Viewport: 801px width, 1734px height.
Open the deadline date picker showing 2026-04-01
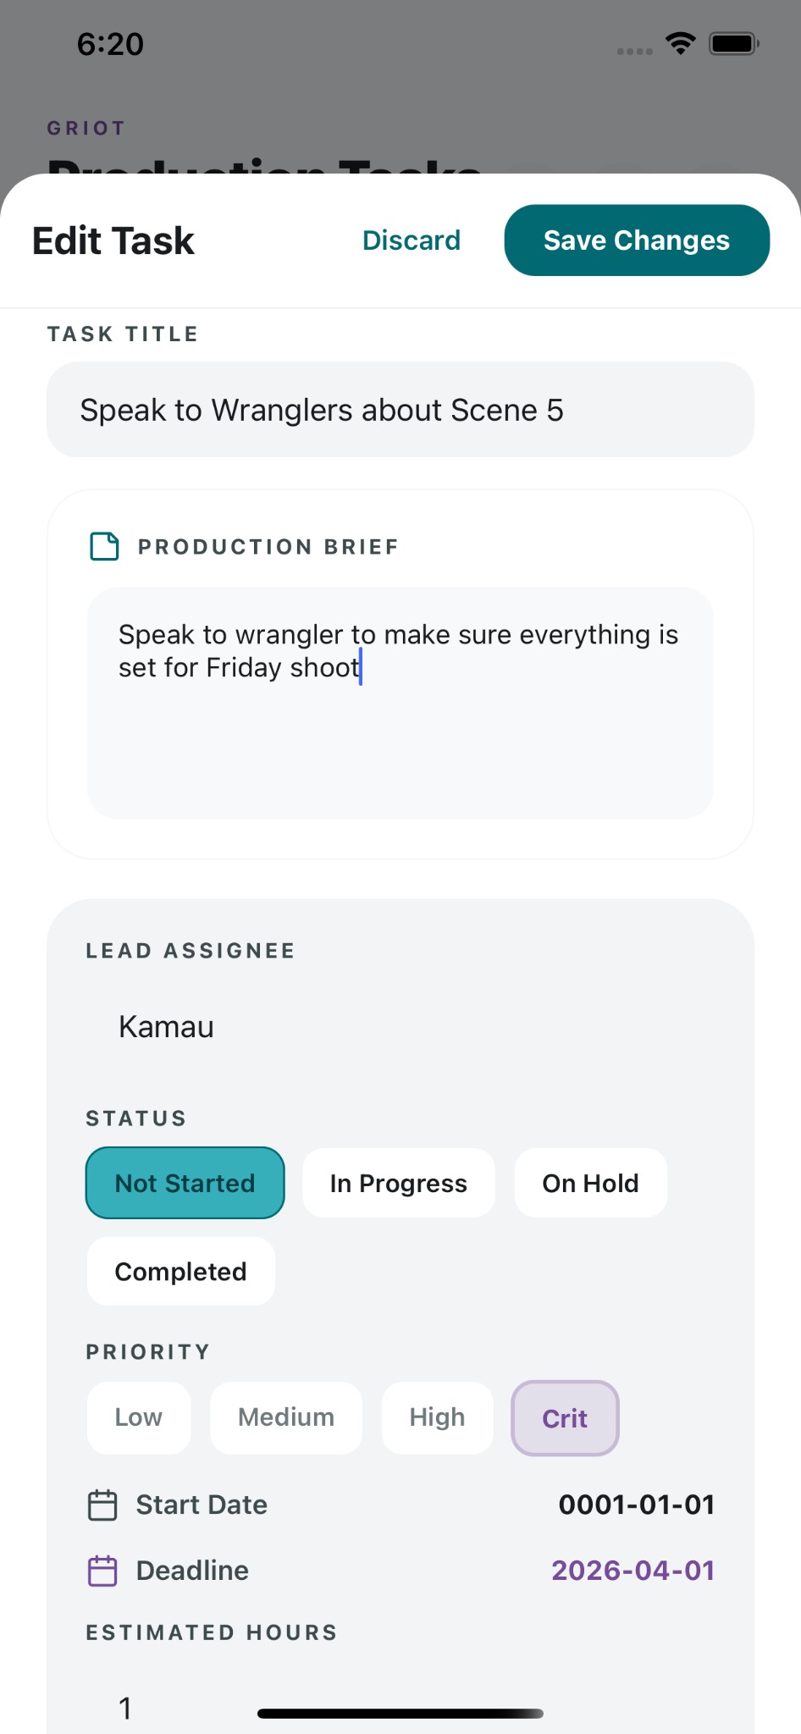[x=633, y=1571]
